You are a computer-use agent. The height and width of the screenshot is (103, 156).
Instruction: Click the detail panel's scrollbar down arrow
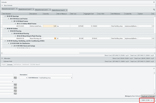[154, 93]
